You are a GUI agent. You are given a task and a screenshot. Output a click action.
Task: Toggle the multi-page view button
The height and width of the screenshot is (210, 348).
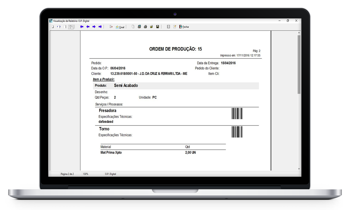tap(72, 27)
